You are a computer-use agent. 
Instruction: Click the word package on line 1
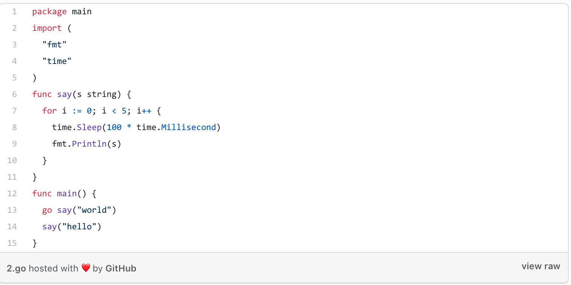[x=49, y=12]
